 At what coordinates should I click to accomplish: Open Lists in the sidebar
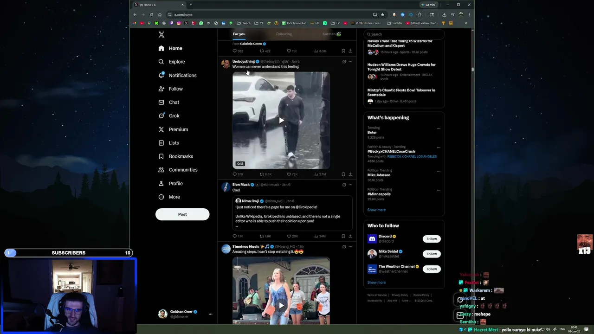point(169,143)
